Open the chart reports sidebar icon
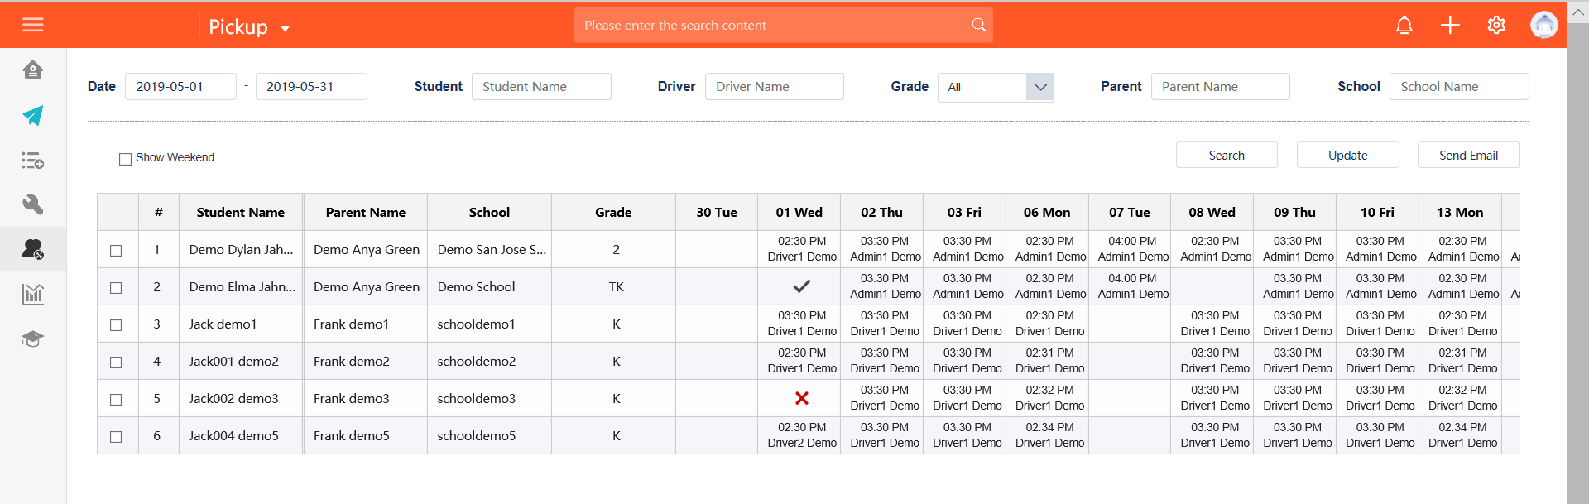 coord(33,294)
